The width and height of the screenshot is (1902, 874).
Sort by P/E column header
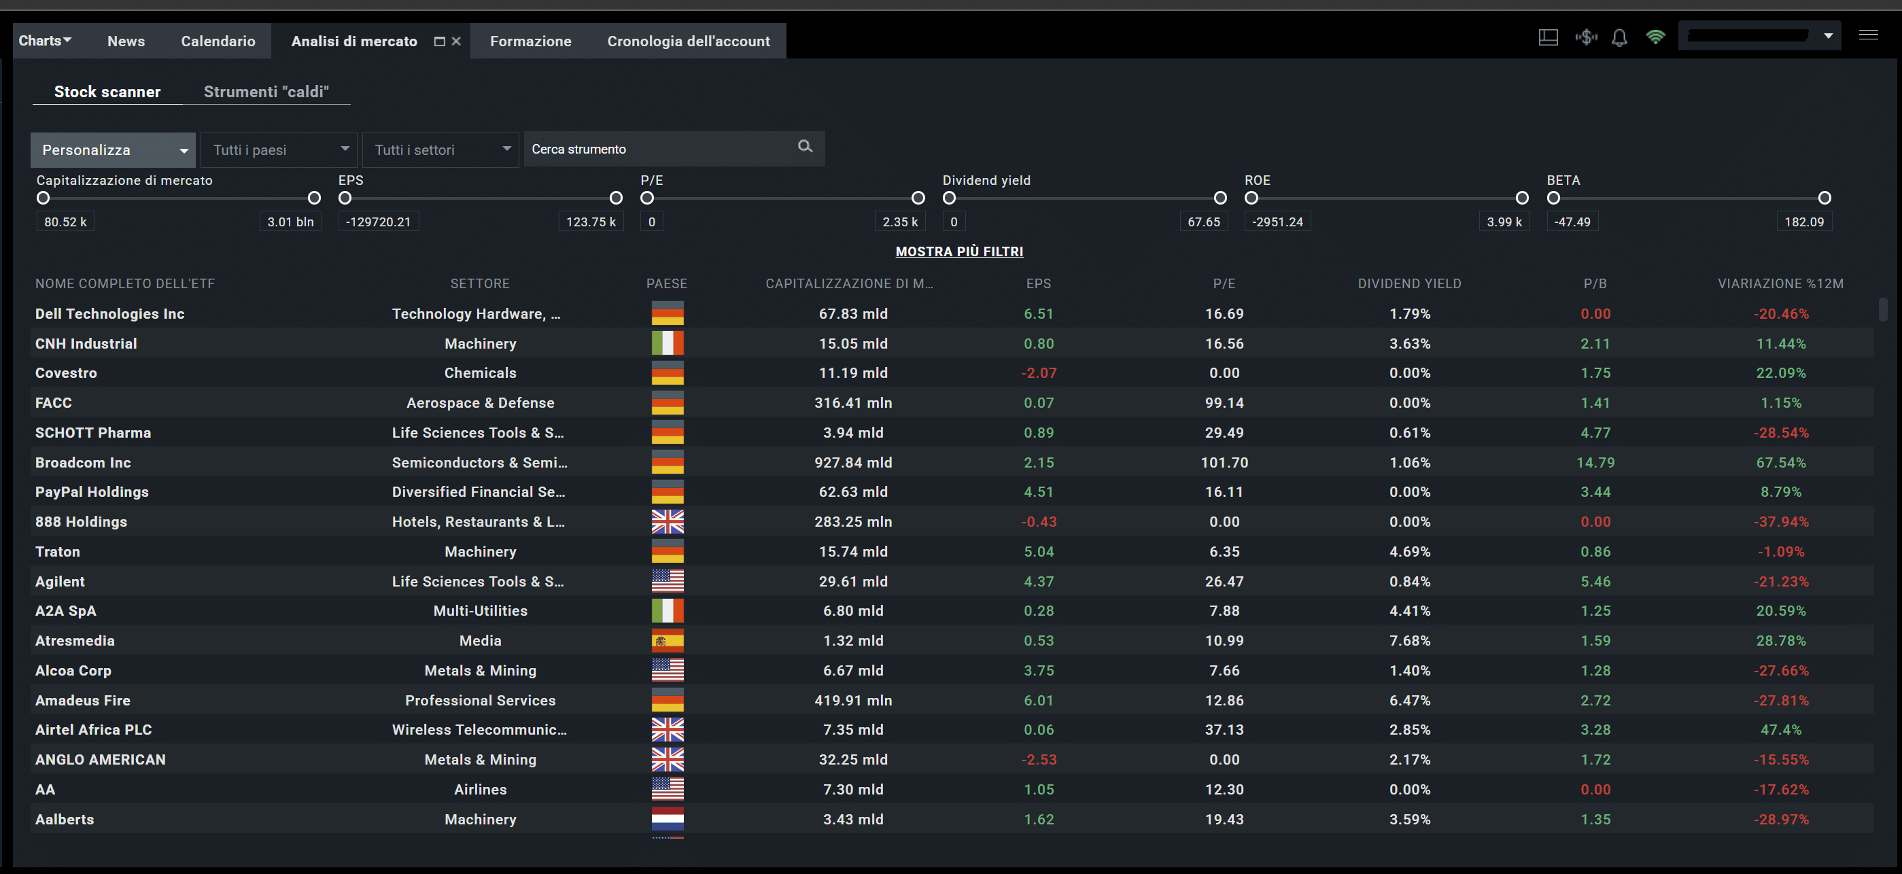[x=1224, y=283]
